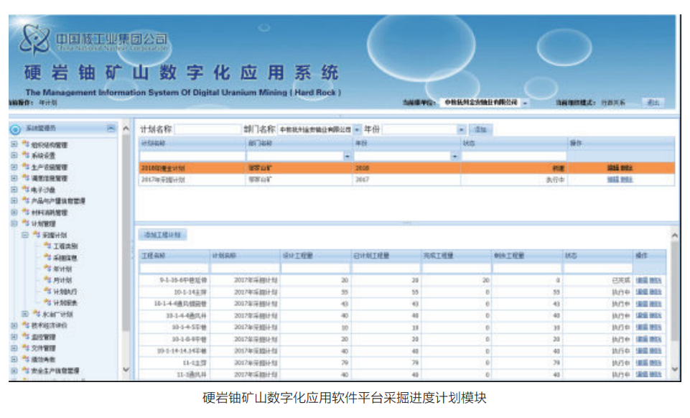The height and width of the screenshot is (418, 690).
Task: Expand the 电子沙盘 tree node
Action: [x=14, y=190]
